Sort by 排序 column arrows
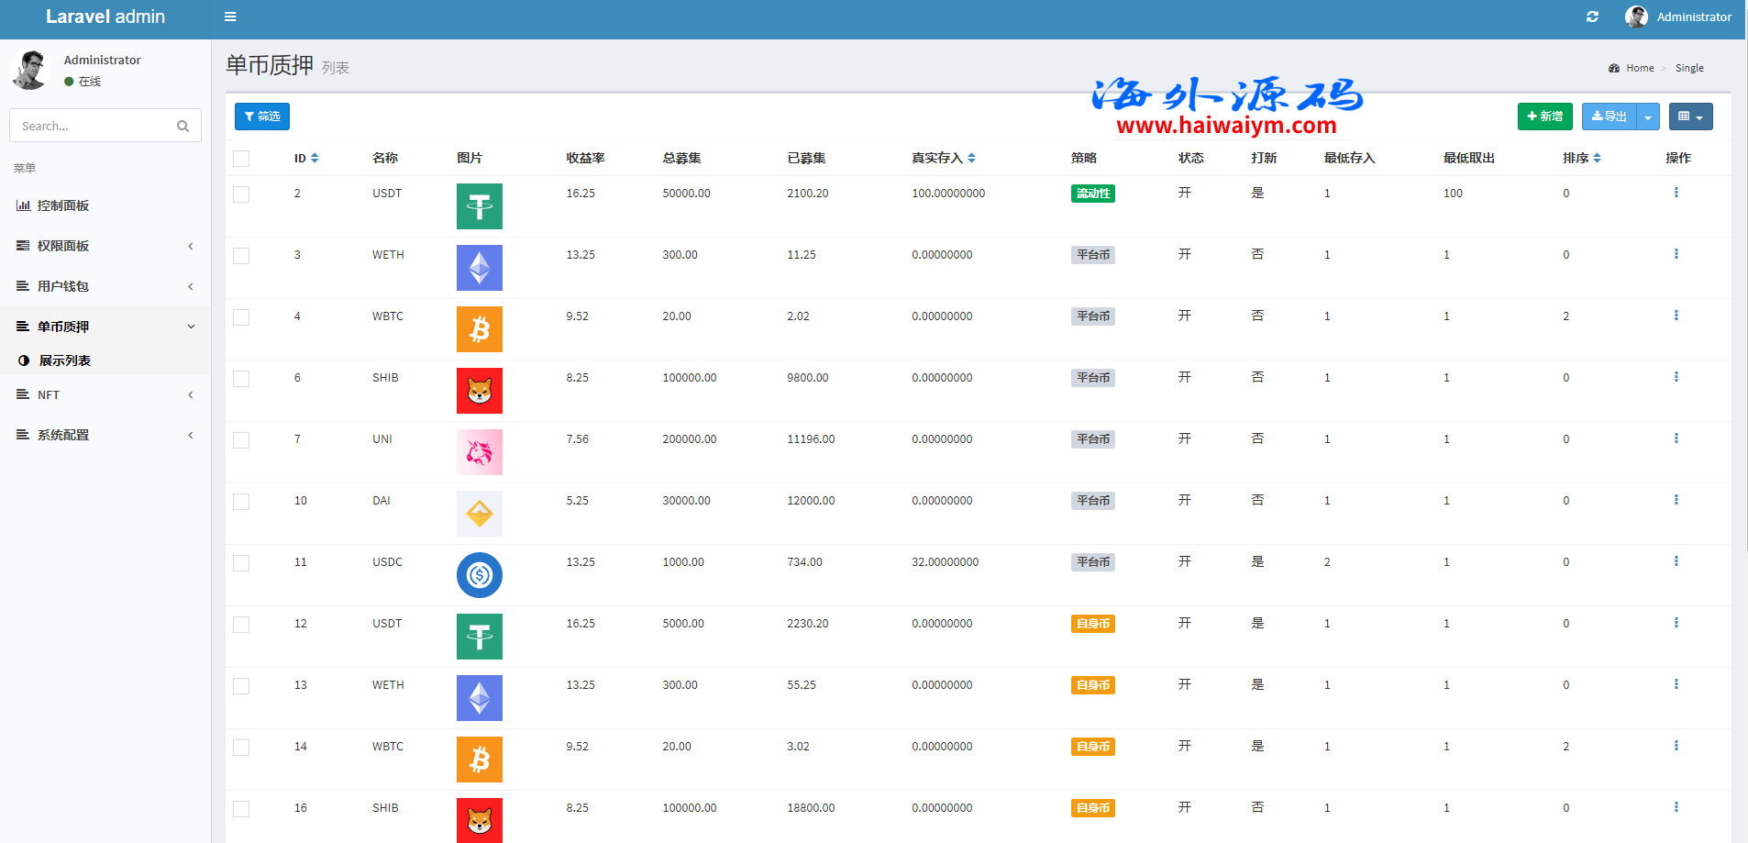1748x843 pixels. (x=1597, y=159)
